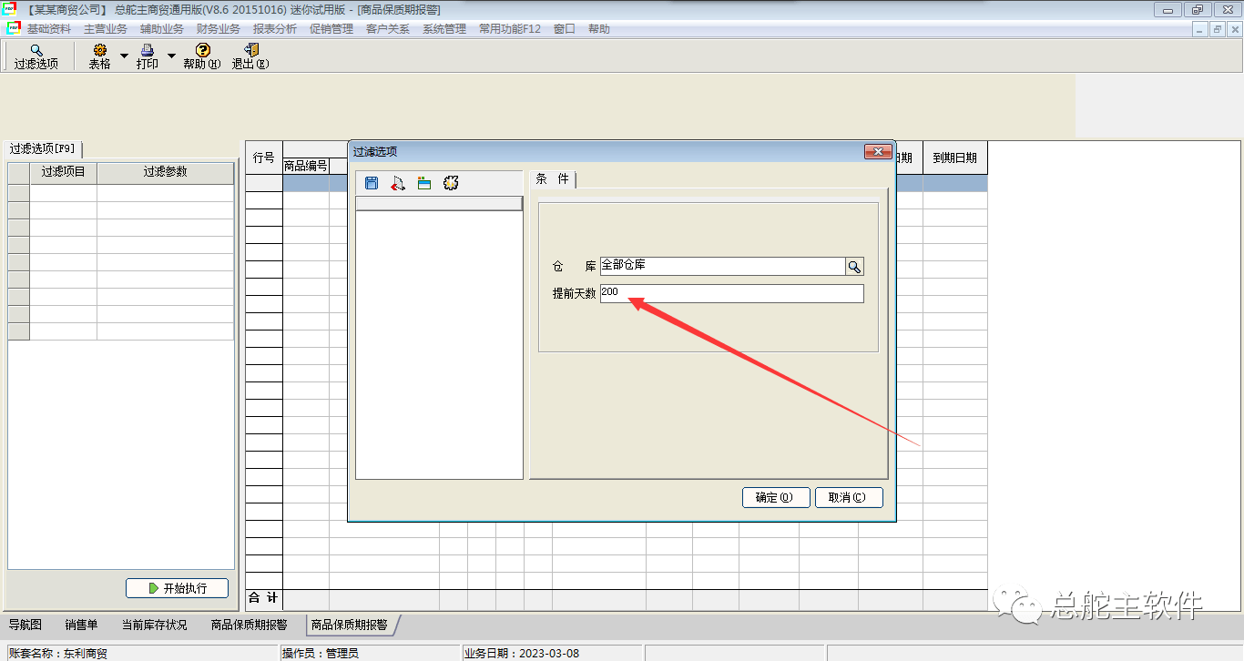Open the 常用功能F12 menu
The height and width of the screenshot is (661, 1244).
(510, 29)
